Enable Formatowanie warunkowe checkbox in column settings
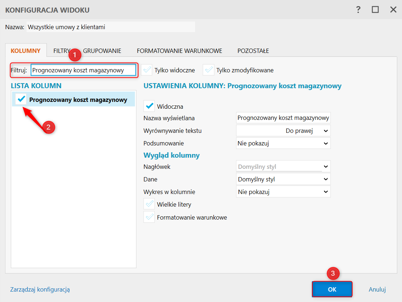Image resolution: width=402 pixels, height=302 pixels. click(149, 217)
